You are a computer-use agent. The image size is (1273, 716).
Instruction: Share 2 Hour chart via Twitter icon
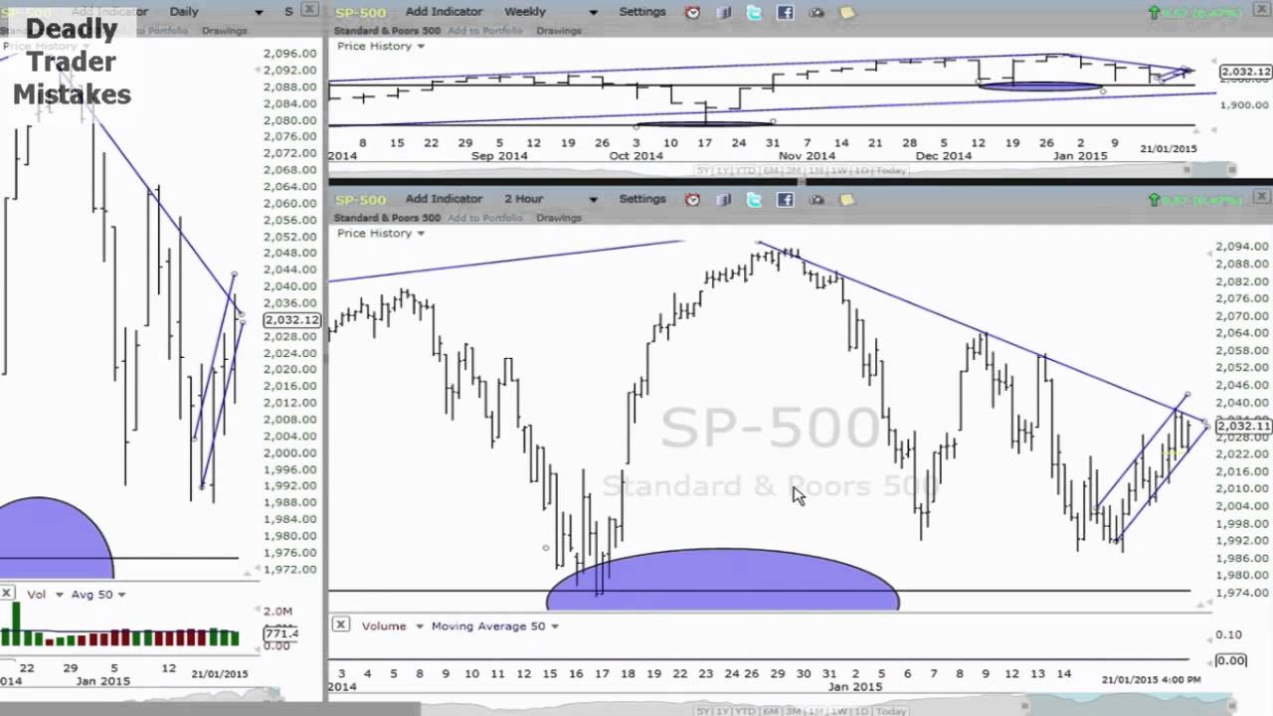pos(754,200)
